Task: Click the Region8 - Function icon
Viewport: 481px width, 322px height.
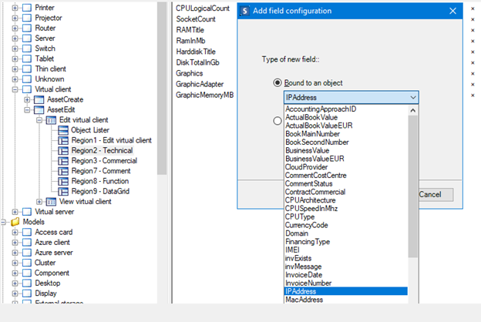Action: pyautogui.click(x=63, y=181)
